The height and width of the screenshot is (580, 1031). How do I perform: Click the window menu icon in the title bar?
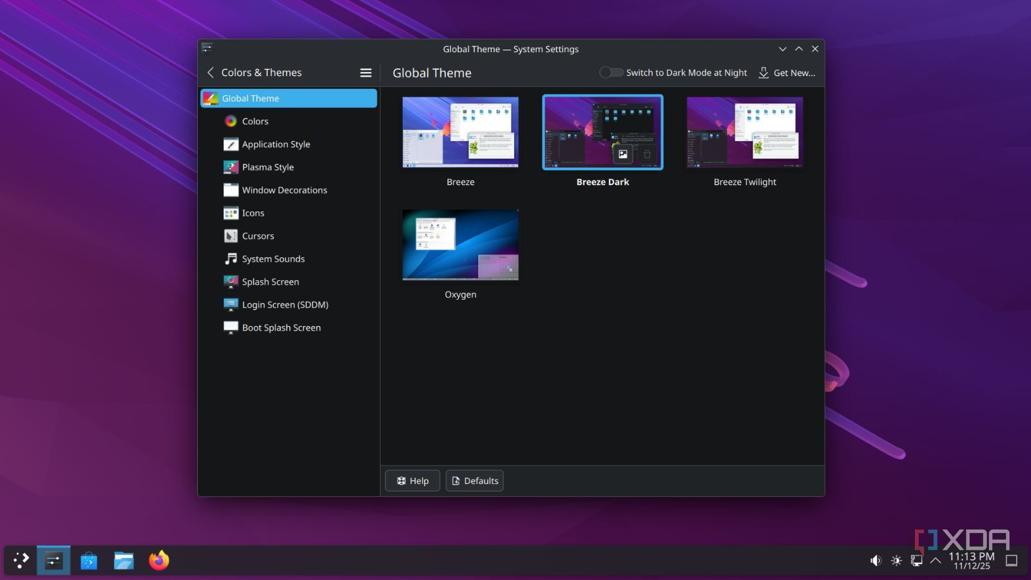[x=207, y=48]
